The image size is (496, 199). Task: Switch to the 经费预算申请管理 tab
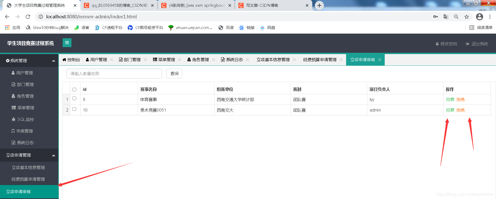(x=320, y=60)
